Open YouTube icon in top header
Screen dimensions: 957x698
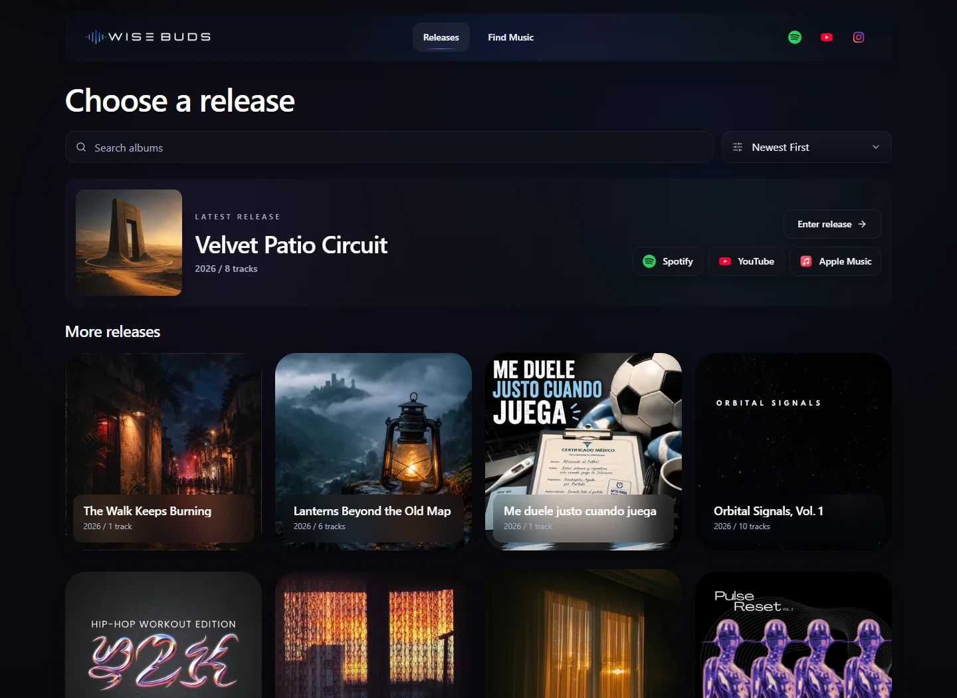(827, 37)
